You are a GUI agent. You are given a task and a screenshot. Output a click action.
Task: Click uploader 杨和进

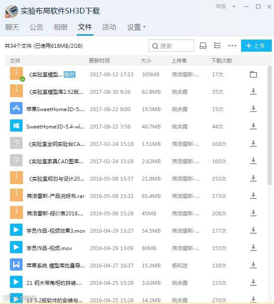click(x=180, y=266)
